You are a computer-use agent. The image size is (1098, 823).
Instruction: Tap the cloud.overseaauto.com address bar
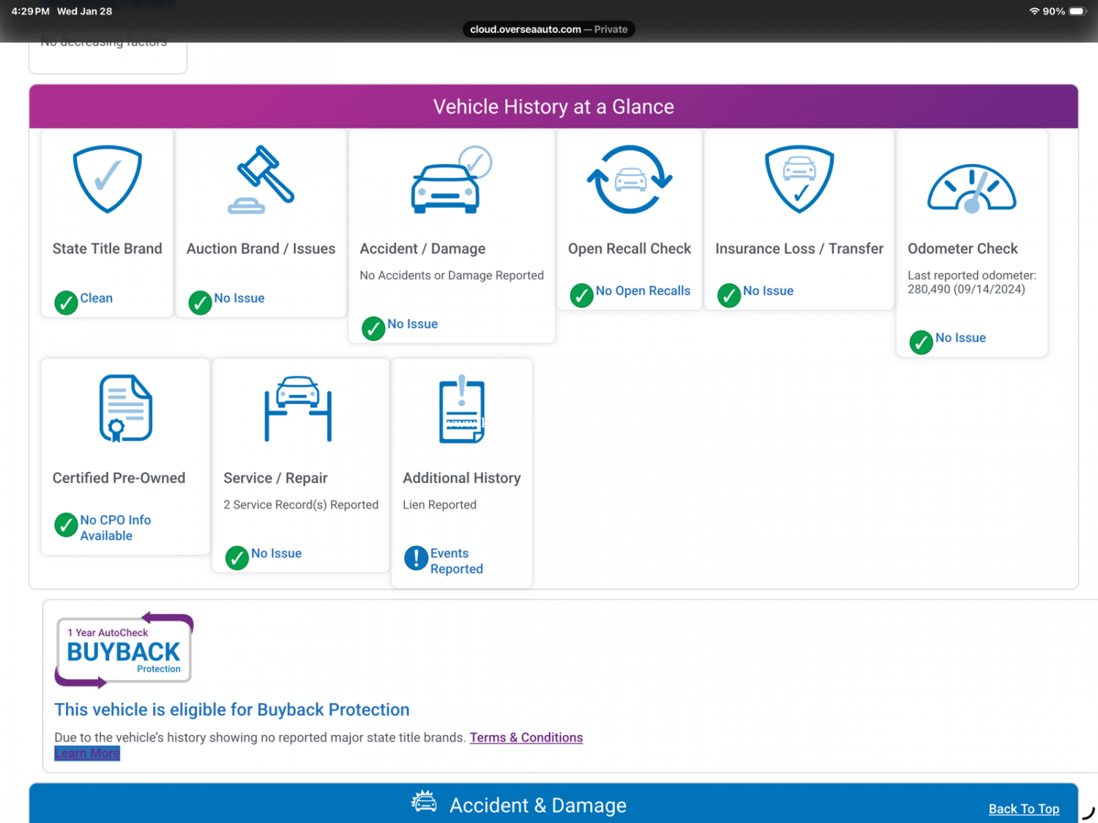tap(548, 29)
